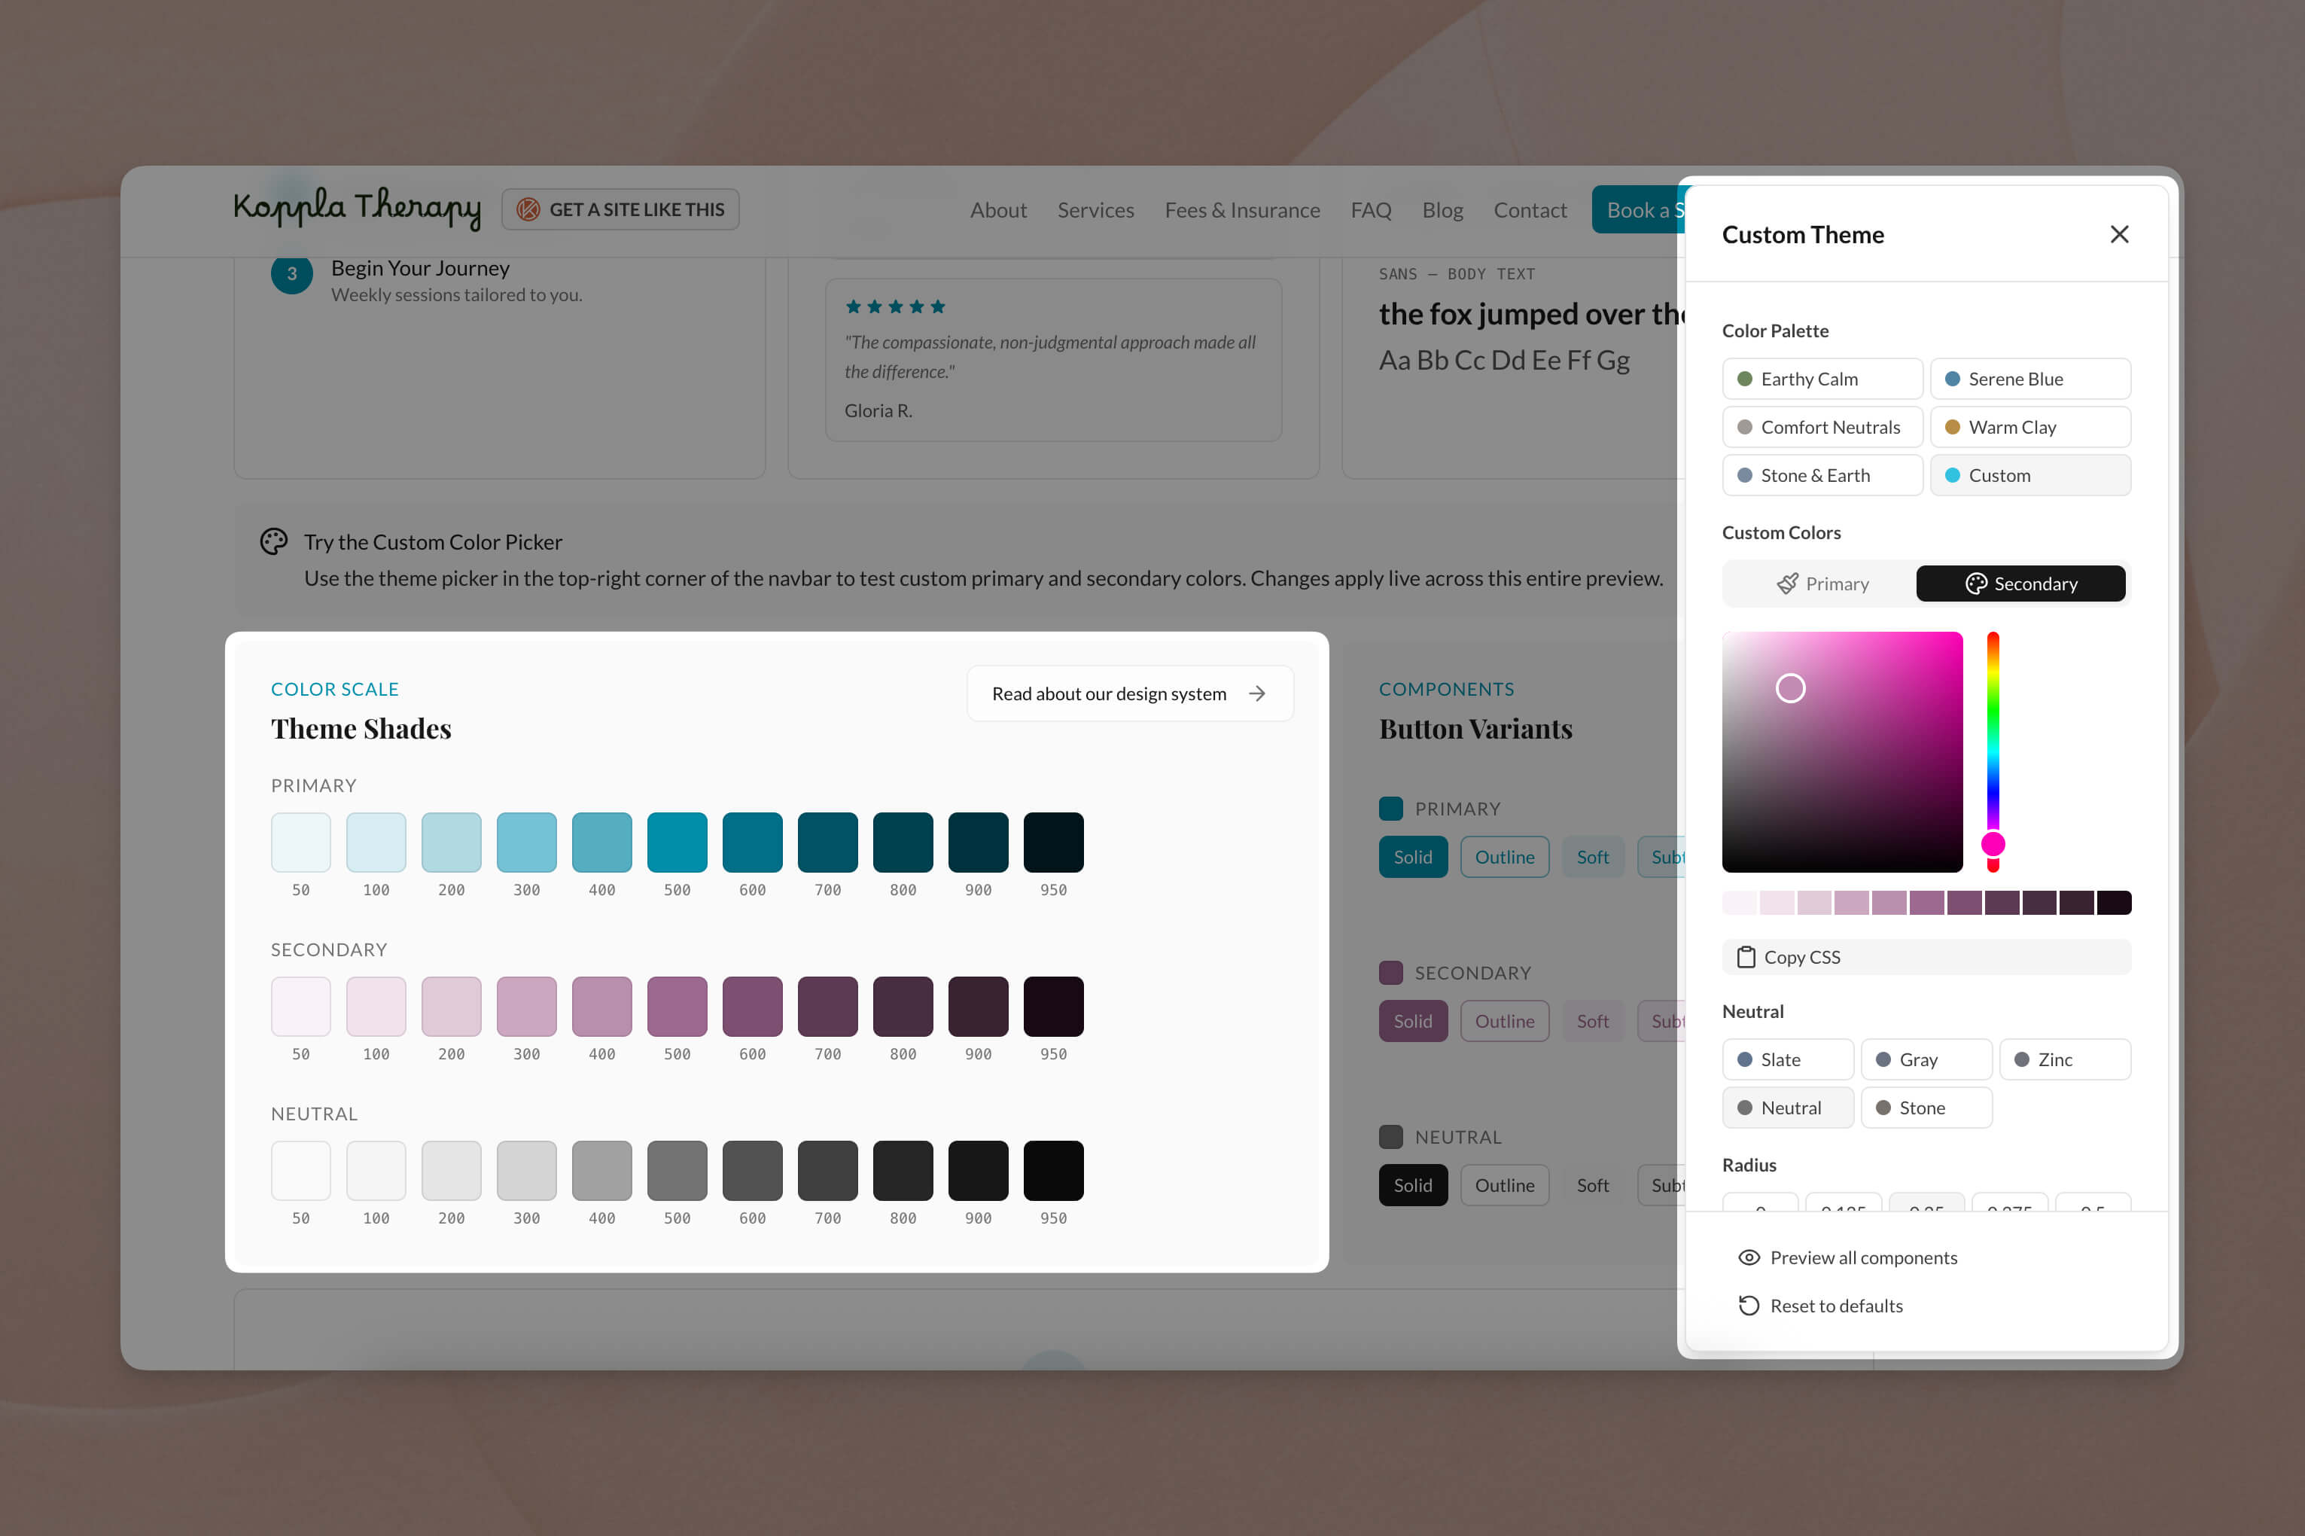The height and width of the screenshot is (1536, 2305).
Task: Pick the Stone & Earth palette
Action: pos(1822,475)
